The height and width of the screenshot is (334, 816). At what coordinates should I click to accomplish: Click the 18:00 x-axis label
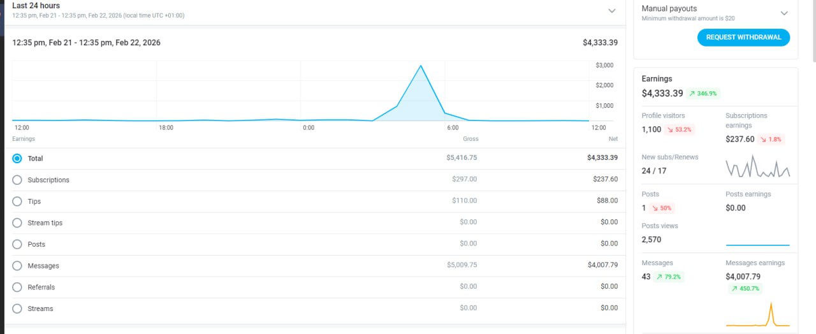tap(166, 127)
